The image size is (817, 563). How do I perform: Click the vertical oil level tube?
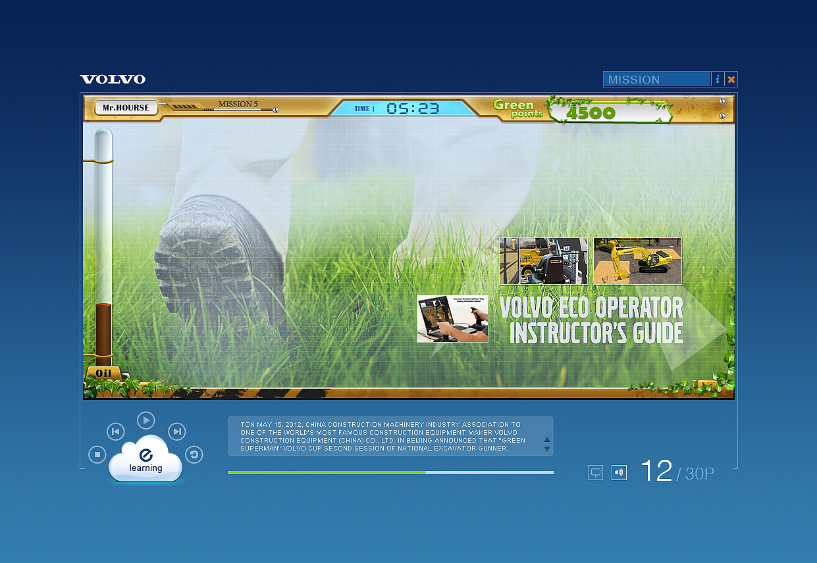[103, 247]
